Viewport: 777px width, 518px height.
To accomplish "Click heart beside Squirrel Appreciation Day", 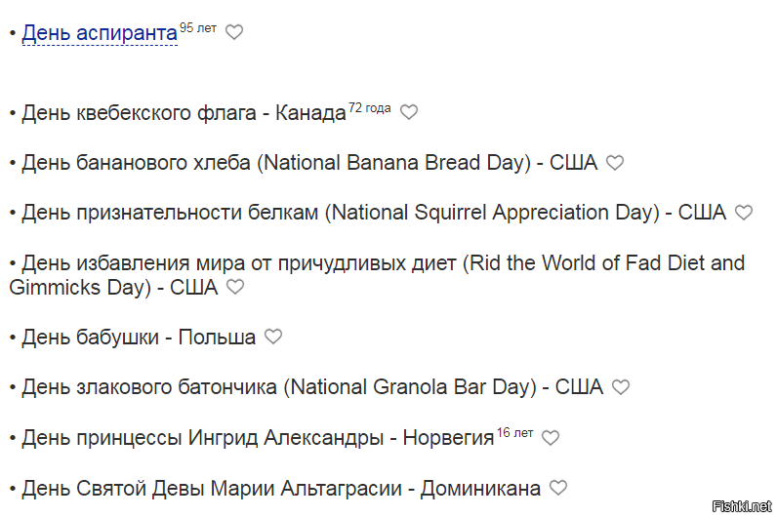I will (744, 213).
